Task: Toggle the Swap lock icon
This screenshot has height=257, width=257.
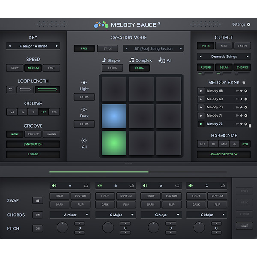Action: [38, 200]
